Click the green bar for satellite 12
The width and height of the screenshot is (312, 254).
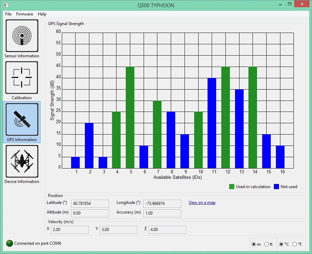click(x=226, y=117)
